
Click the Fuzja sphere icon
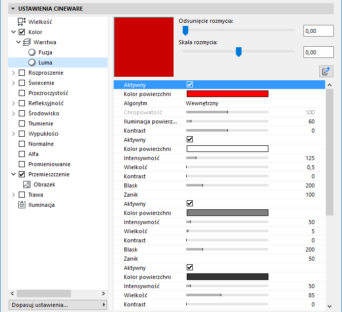(32, 52)
